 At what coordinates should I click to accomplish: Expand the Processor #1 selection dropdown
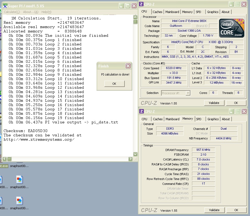click(x=188, y=93)
